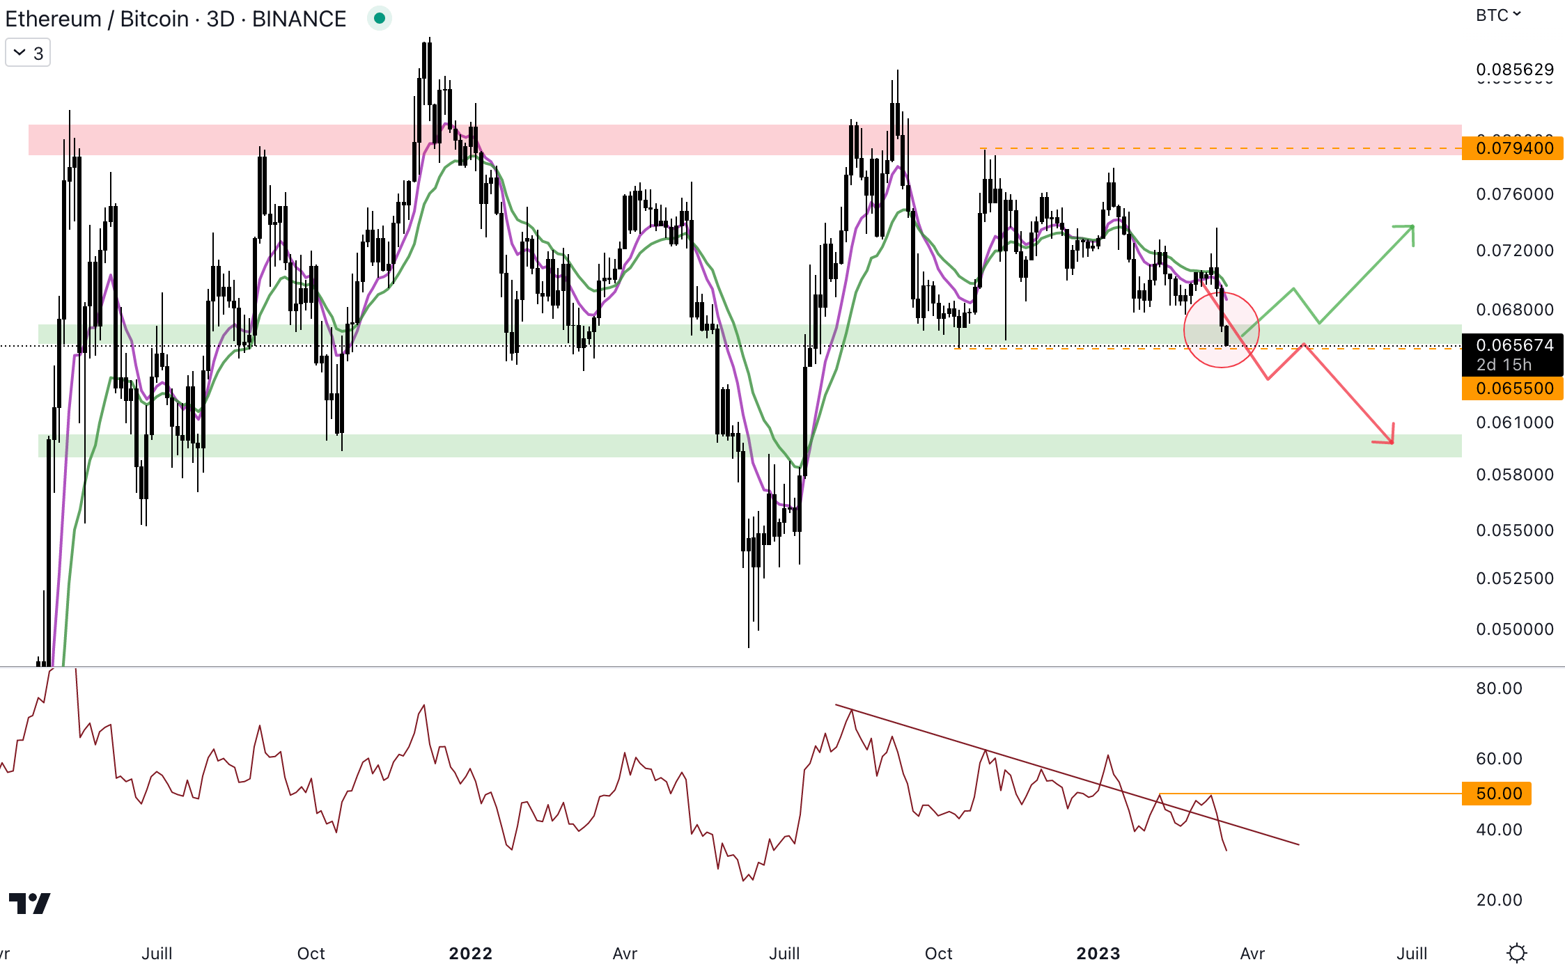Image resolution: width=1565 pixels, height=969 pixels.
Task: Click the green market status dot
Action: tap(380, 18)
